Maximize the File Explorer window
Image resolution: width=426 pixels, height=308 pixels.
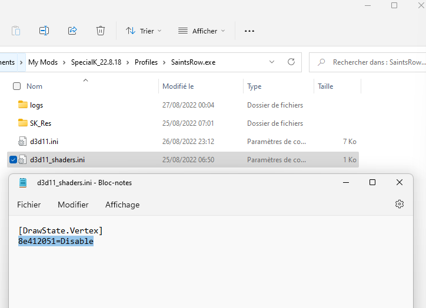[x=394, y=5]
